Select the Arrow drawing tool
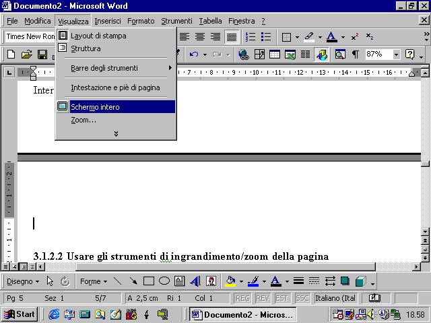Image resolution: width=431 pixels, height=323 pixels. coord(133,281)
